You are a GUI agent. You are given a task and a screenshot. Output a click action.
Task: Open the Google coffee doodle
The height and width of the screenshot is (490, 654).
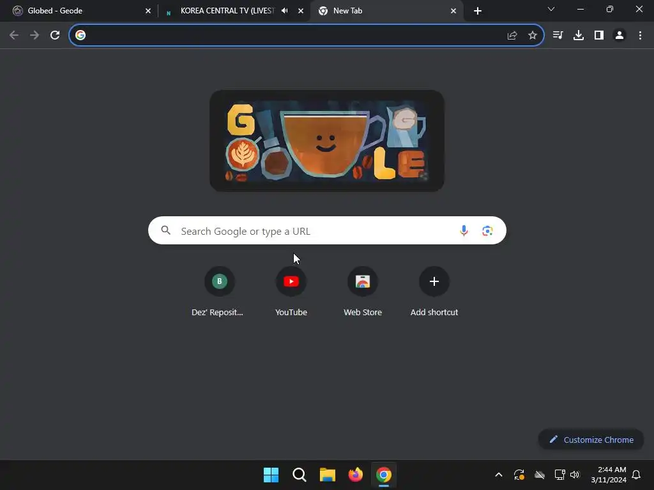pyautogui.click(x=326, y=141)
